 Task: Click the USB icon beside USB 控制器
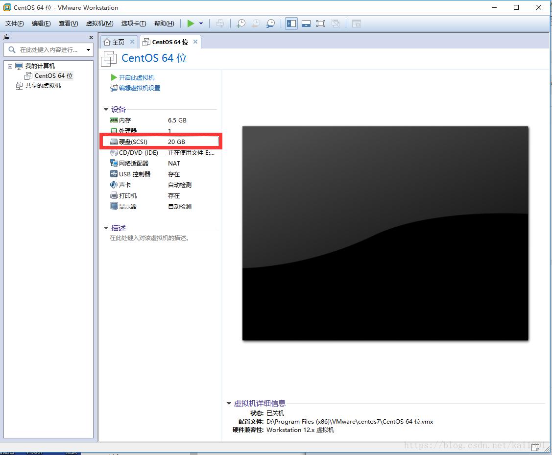(114, 174)
